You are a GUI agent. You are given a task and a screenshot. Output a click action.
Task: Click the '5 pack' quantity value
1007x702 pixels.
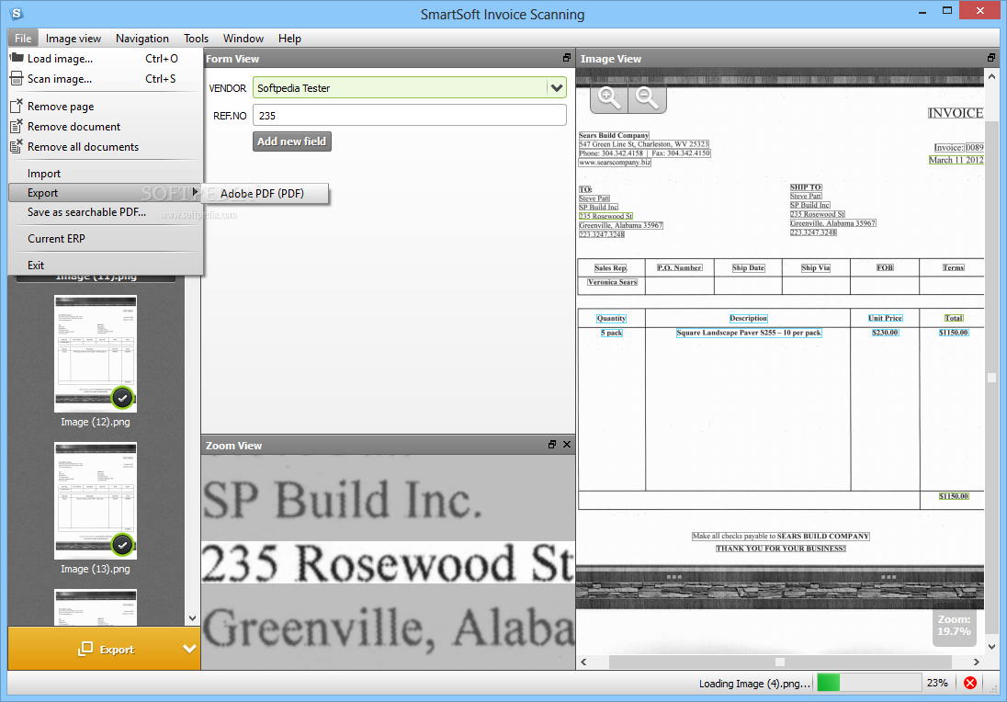click(x=611, y=333)
